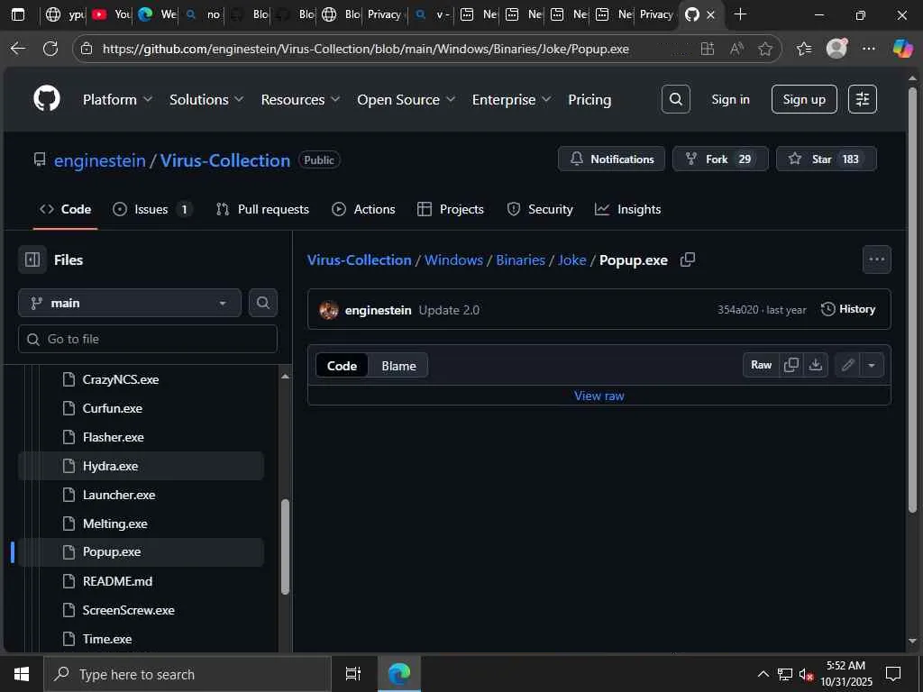
Task: Toggle Read aloud in the address bar
Action: [736, 49]
